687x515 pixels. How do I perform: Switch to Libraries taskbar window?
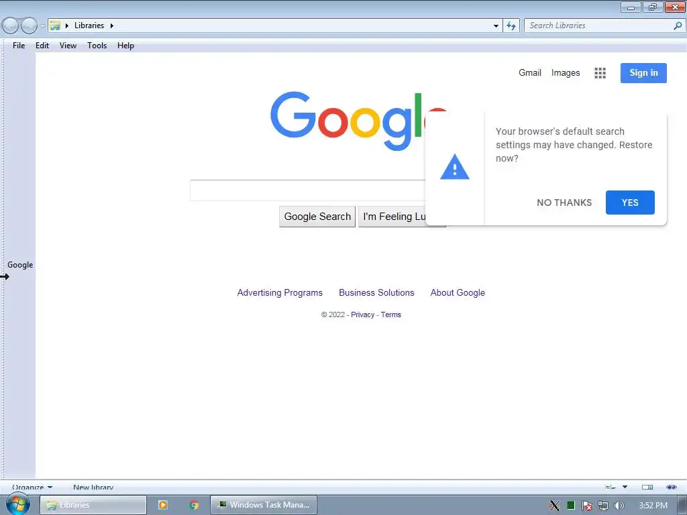coord(93,505)
